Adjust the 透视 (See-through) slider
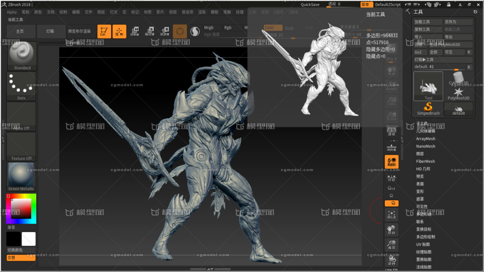 pos(340,5)
